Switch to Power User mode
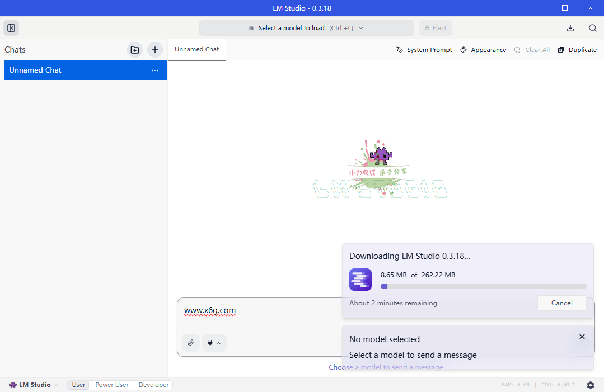Image resolution: width=604 pixels, height=392 pixels. (112, 385)
